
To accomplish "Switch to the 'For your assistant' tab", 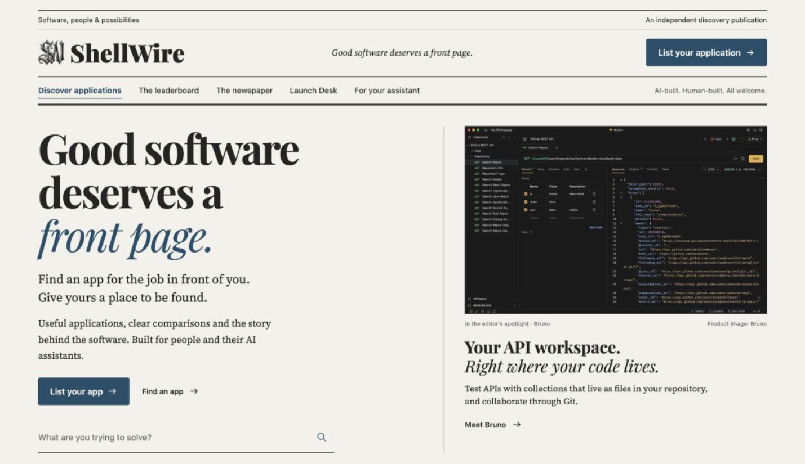I will (387, 91).
